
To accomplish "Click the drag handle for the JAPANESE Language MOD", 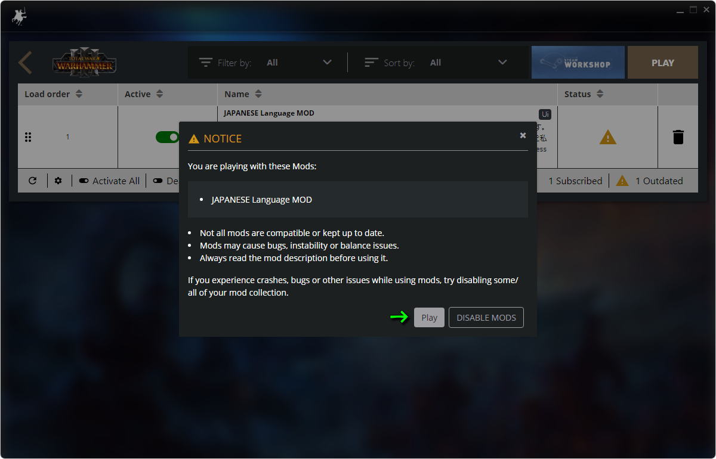I will [28, 137].
